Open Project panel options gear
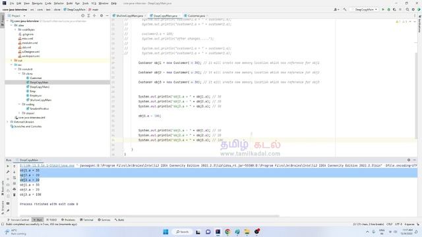This screenshot has width=422, height=237. point(102,16)
